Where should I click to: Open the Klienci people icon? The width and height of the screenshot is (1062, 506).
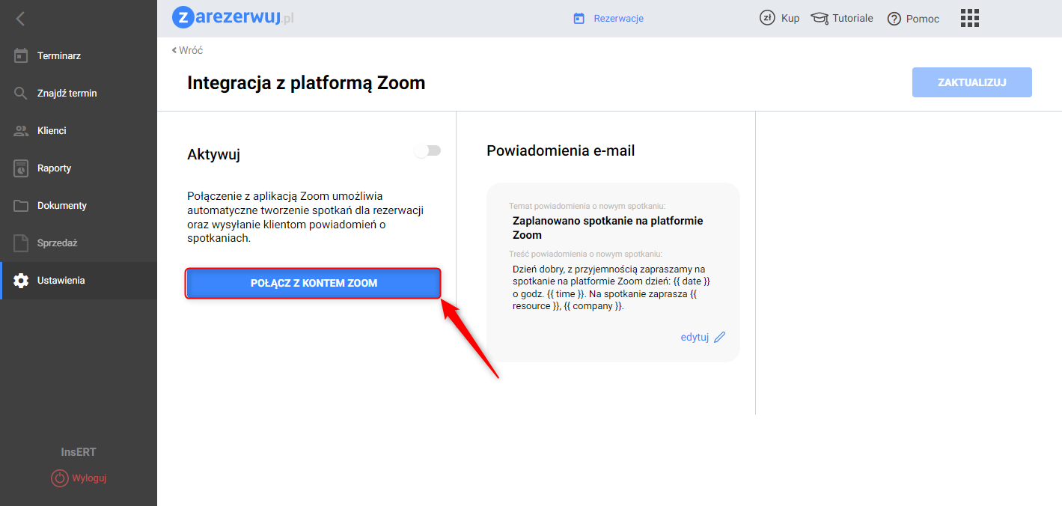(x=21, y=131)
